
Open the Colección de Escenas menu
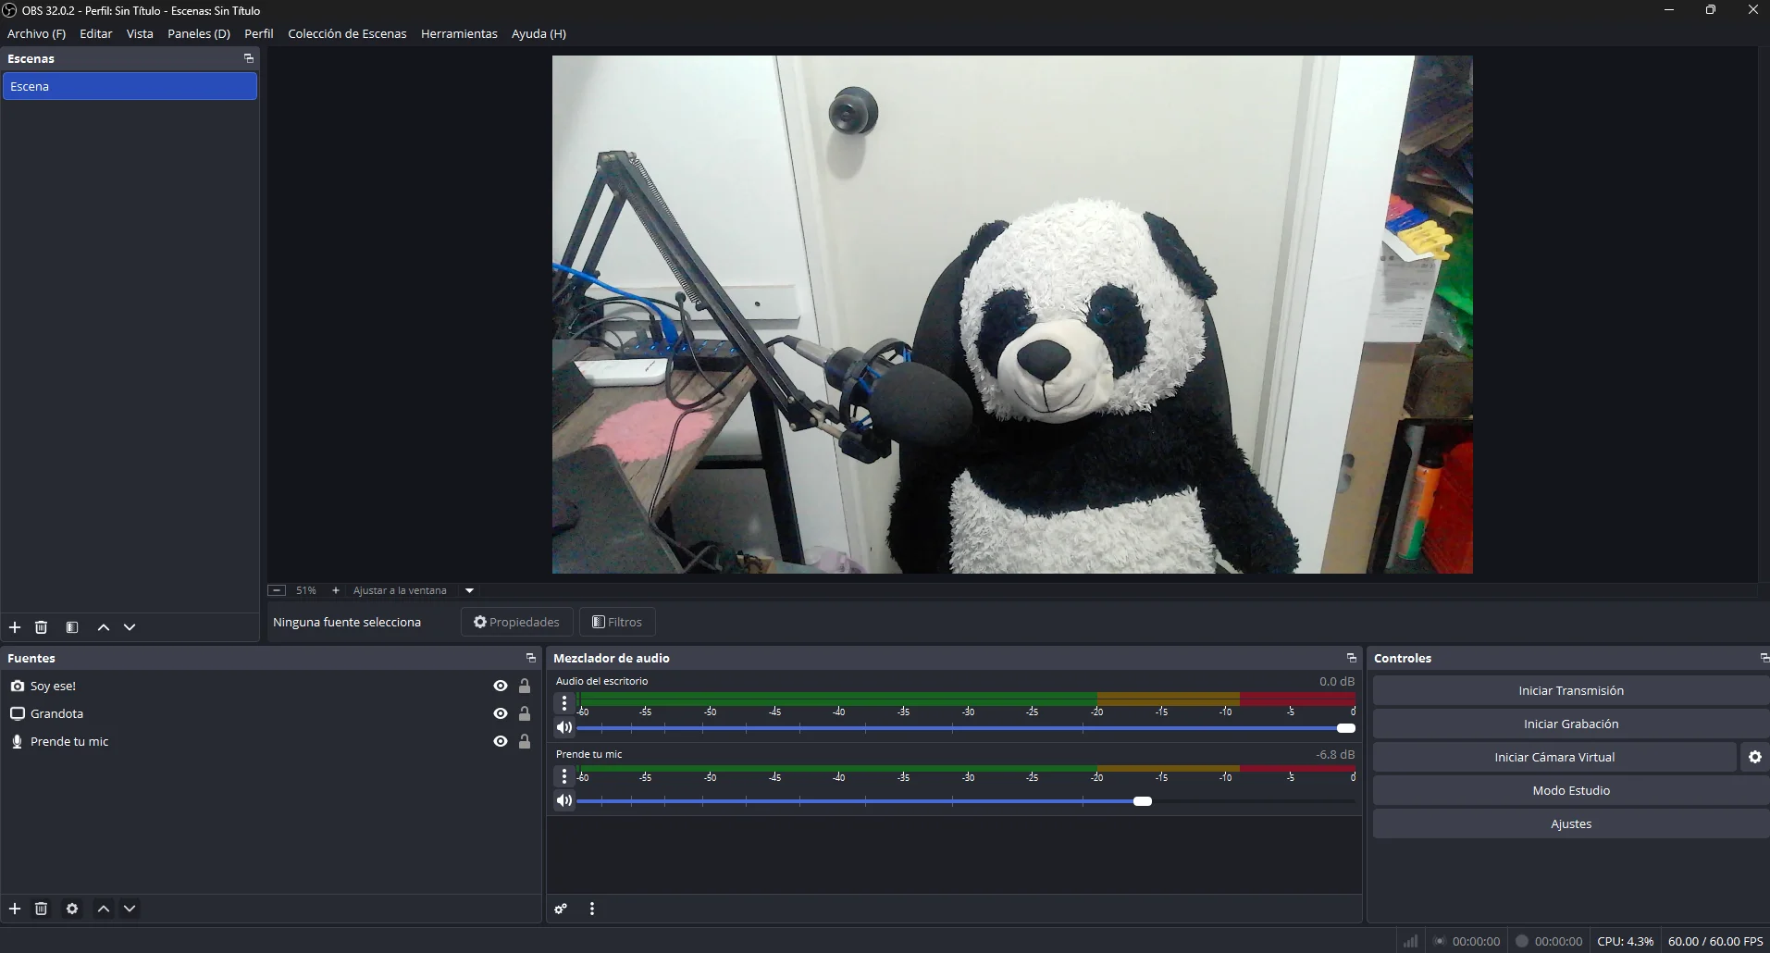pyautogui.click(x=347, y=33)
